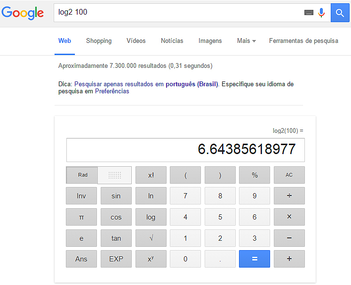
Task: Switch to the Shopping tab
Action: [99, 41]
